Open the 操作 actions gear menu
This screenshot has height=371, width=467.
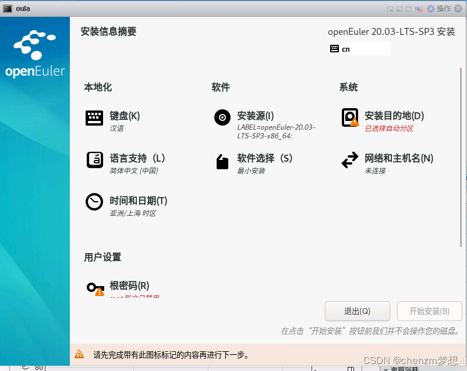click(438, 9)
